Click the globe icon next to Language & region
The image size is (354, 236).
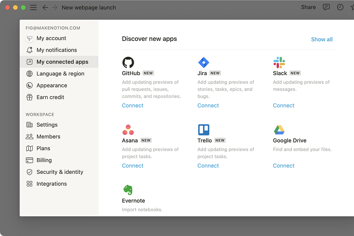pyautogui.click(x=30, y=74)
